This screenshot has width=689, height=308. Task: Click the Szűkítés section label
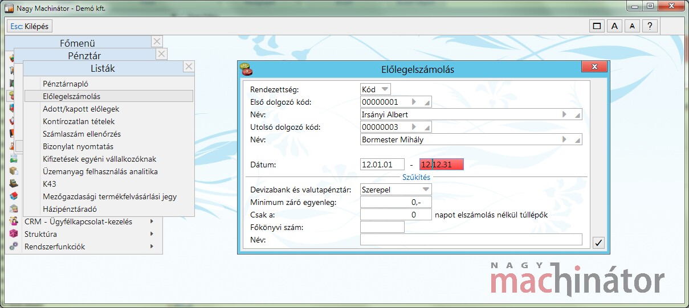tap(417, 177)
